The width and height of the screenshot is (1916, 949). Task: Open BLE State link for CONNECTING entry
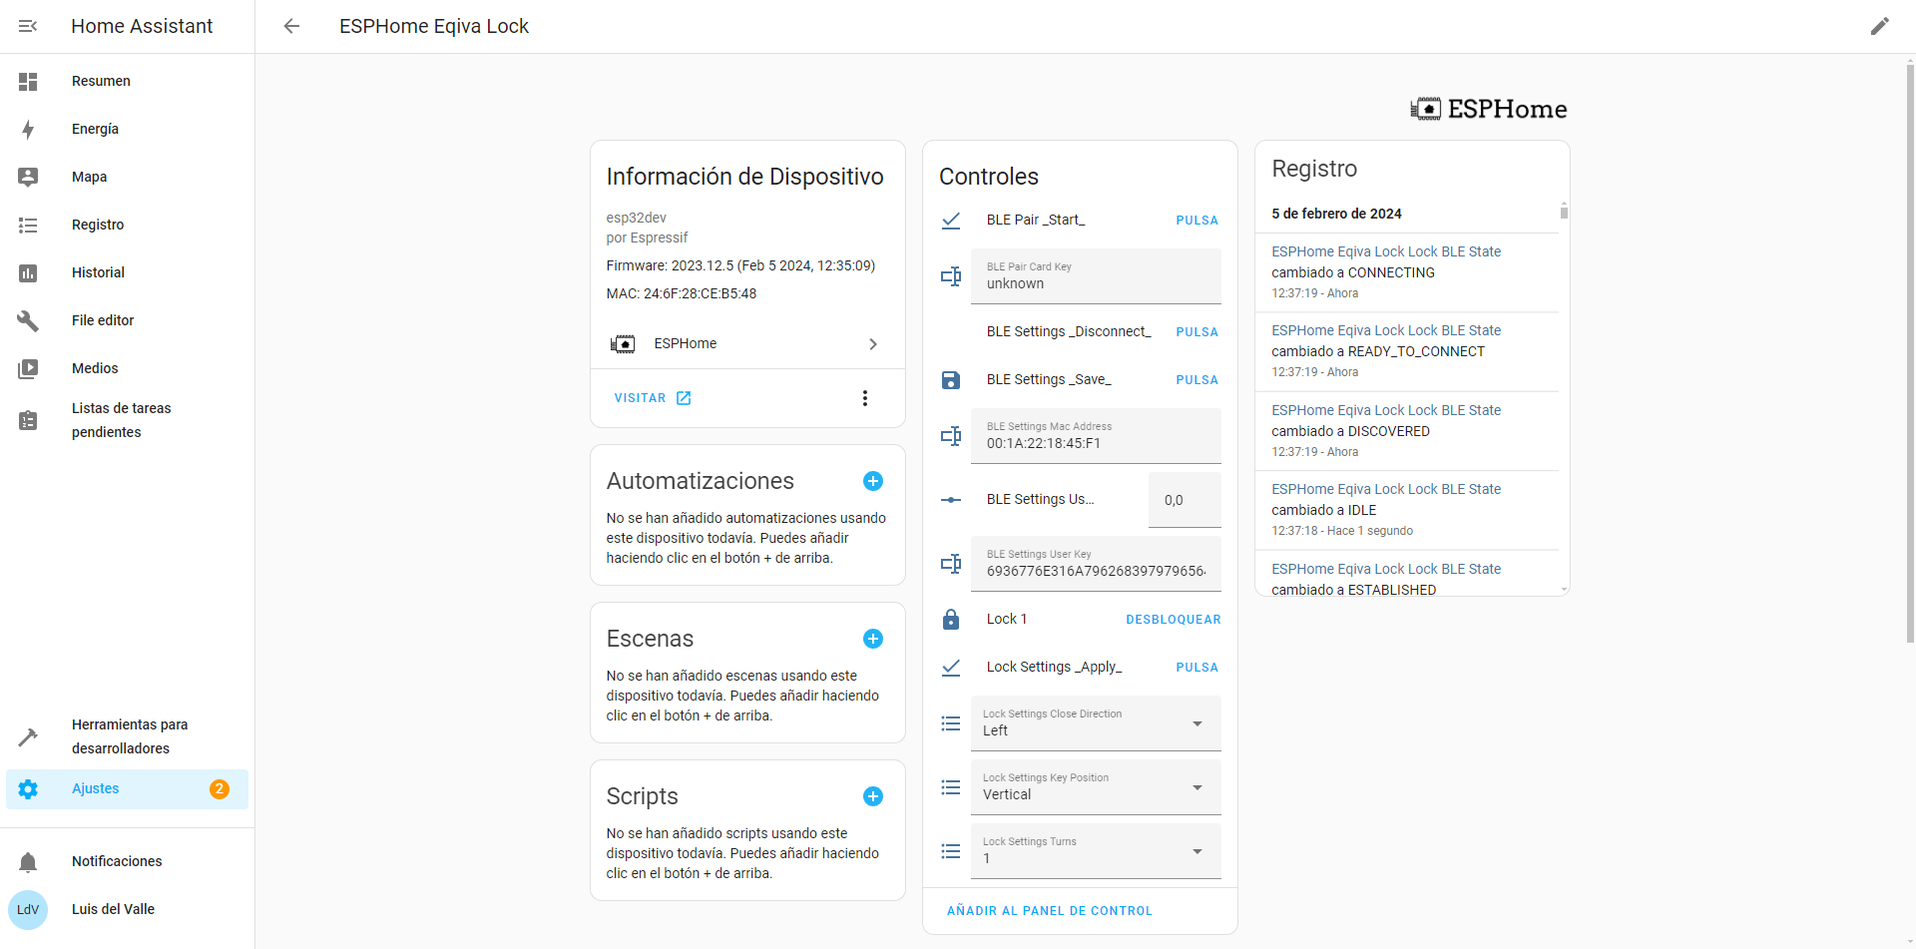point(1386,251)
